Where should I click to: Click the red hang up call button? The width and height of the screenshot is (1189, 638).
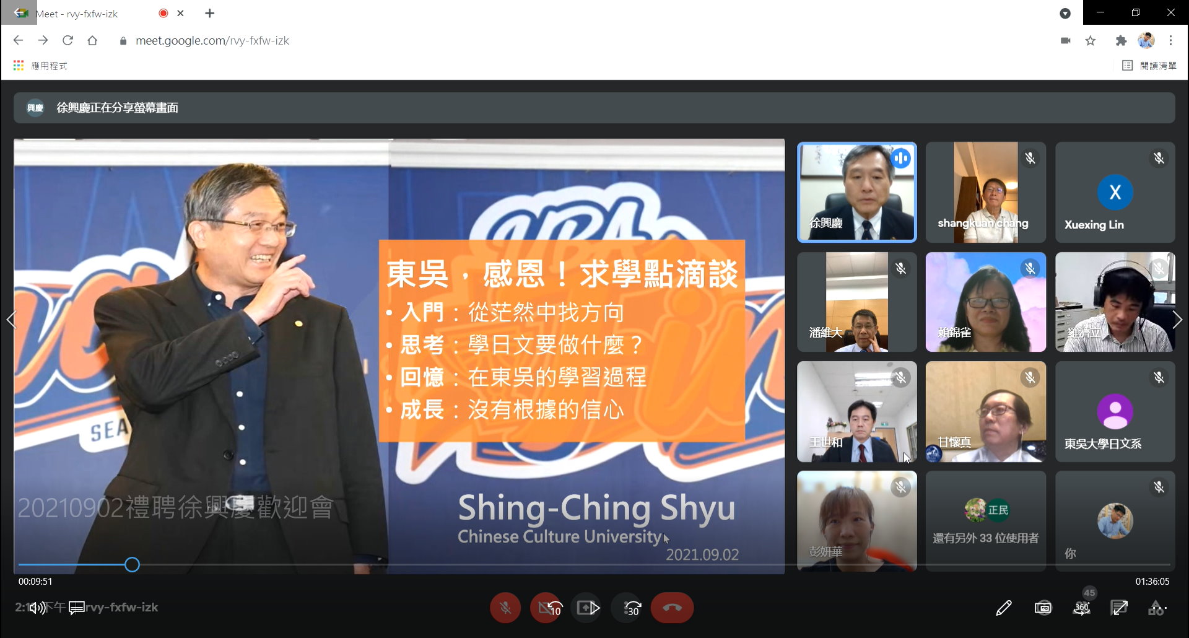pos(672,608)
